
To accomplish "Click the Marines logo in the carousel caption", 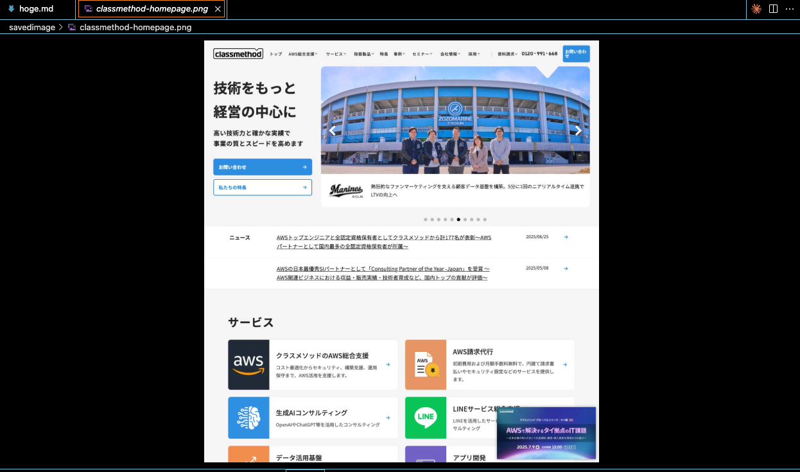I will click(x=346, y=191).
